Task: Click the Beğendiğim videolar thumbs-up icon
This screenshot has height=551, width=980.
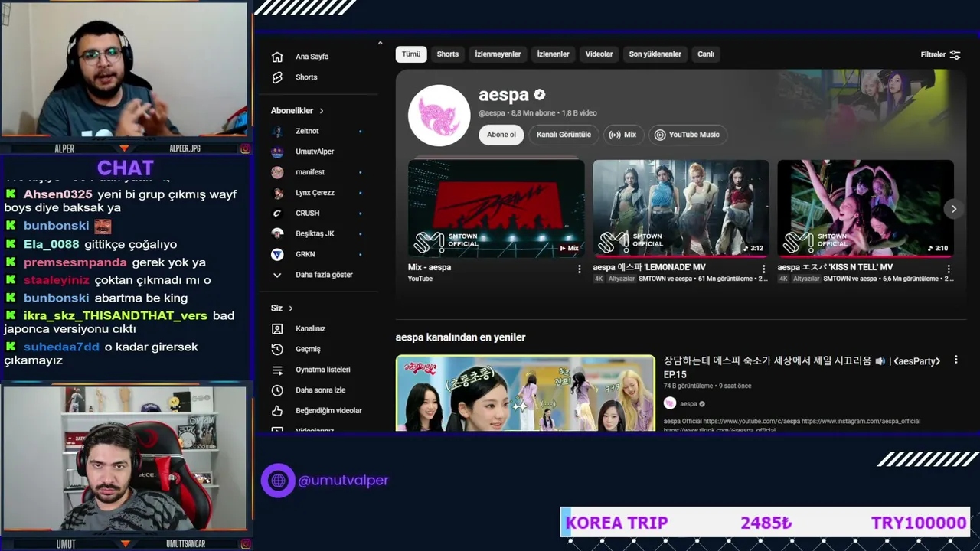Action: (x=277, y=411)
